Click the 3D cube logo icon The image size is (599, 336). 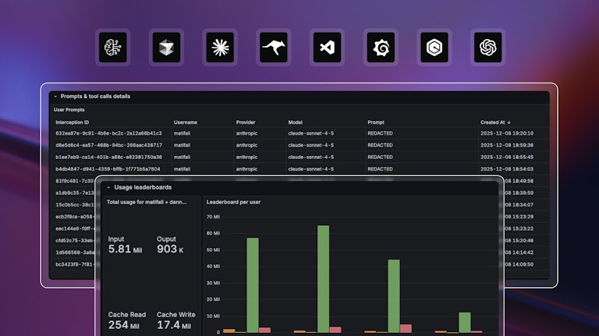(165, 48)
